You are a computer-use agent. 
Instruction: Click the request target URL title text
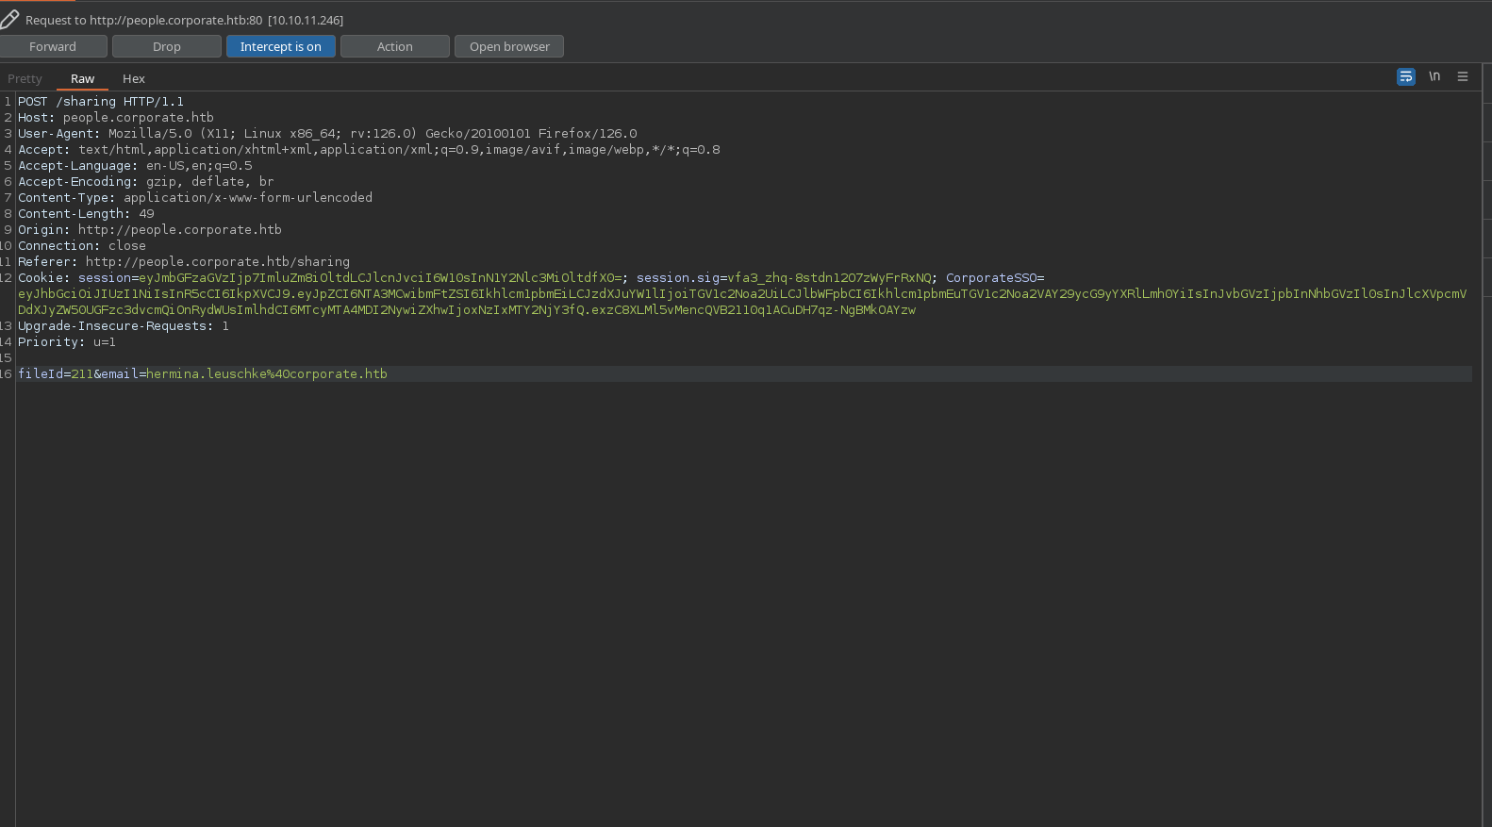click(184, 20)
